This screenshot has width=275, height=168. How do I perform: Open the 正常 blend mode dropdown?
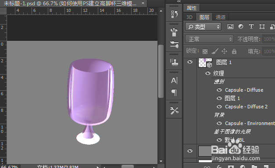(x=209, y=39)
